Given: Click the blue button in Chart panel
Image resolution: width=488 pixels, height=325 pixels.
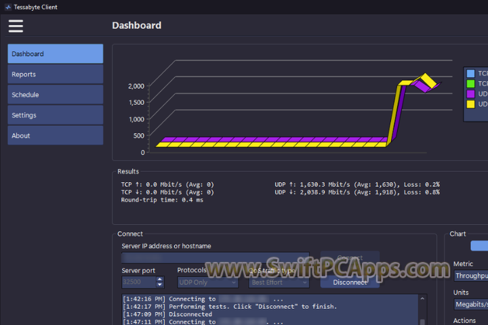Looking at the screenshot, I should pyautogui.click(x=479, y=246).
